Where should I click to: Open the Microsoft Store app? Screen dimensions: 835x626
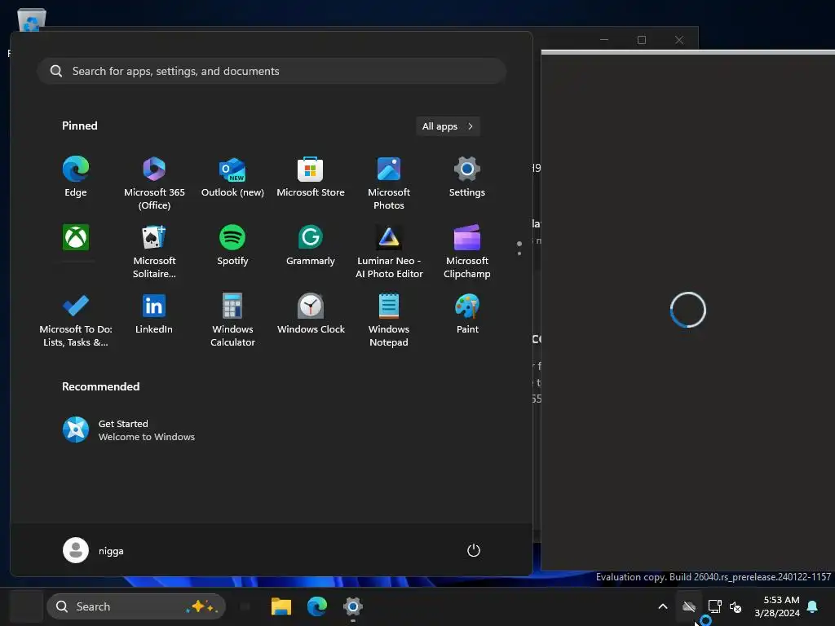tap(311, 177)
